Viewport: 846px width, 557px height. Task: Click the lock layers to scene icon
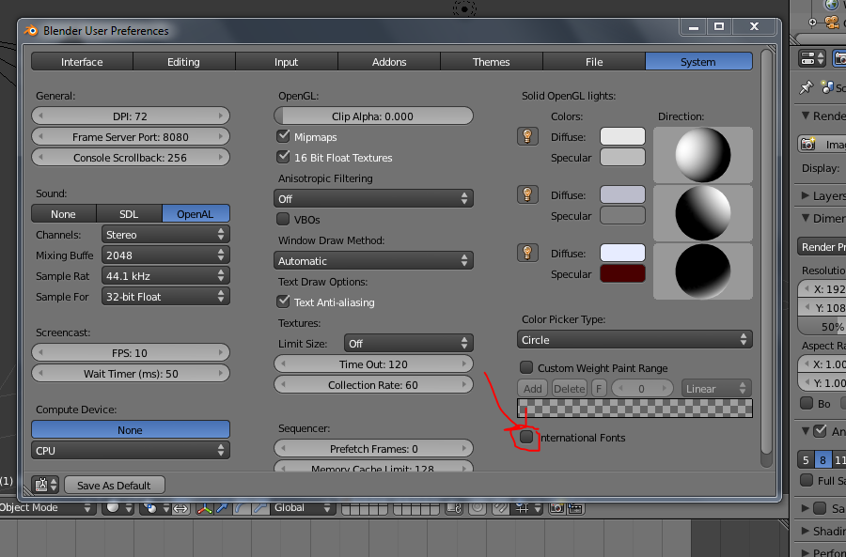(454, 508)
